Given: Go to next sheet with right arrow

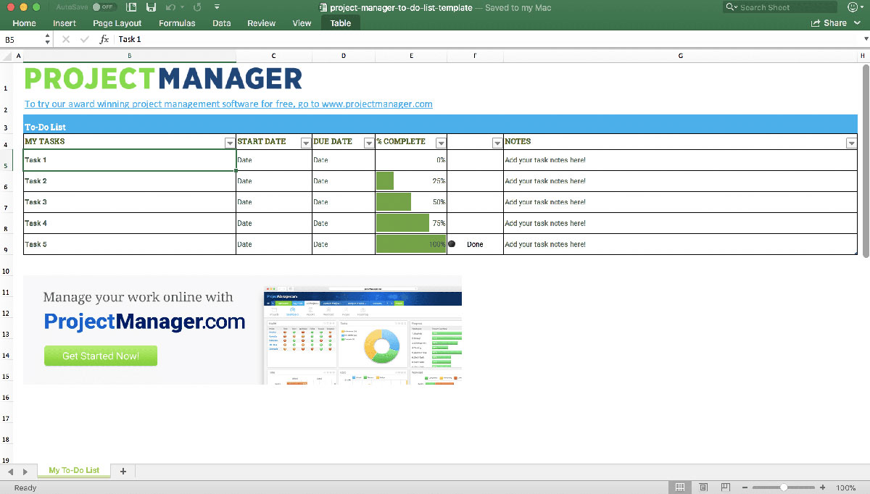Looking at the screenshot, I should 25,472.
